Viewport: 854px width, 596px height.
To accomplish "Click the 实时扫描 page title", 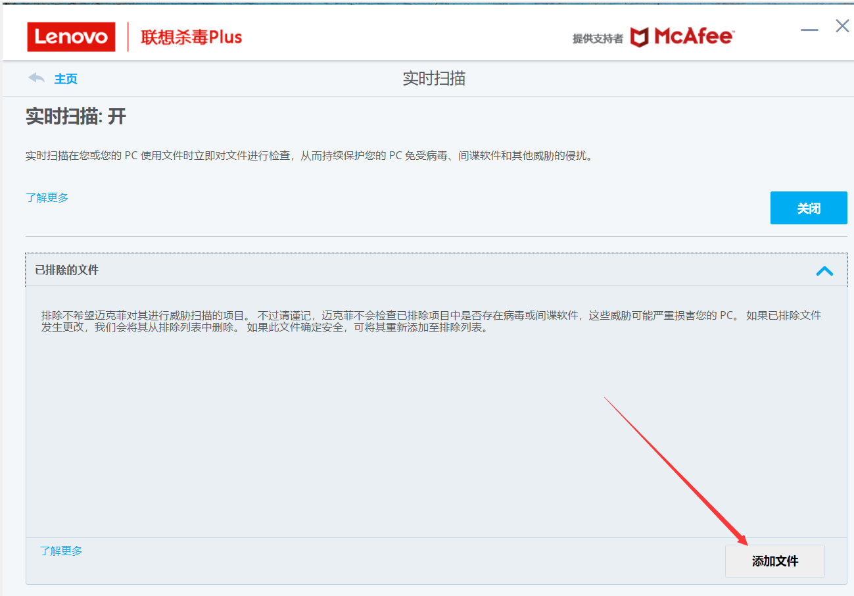I will (x=434, y=79).
